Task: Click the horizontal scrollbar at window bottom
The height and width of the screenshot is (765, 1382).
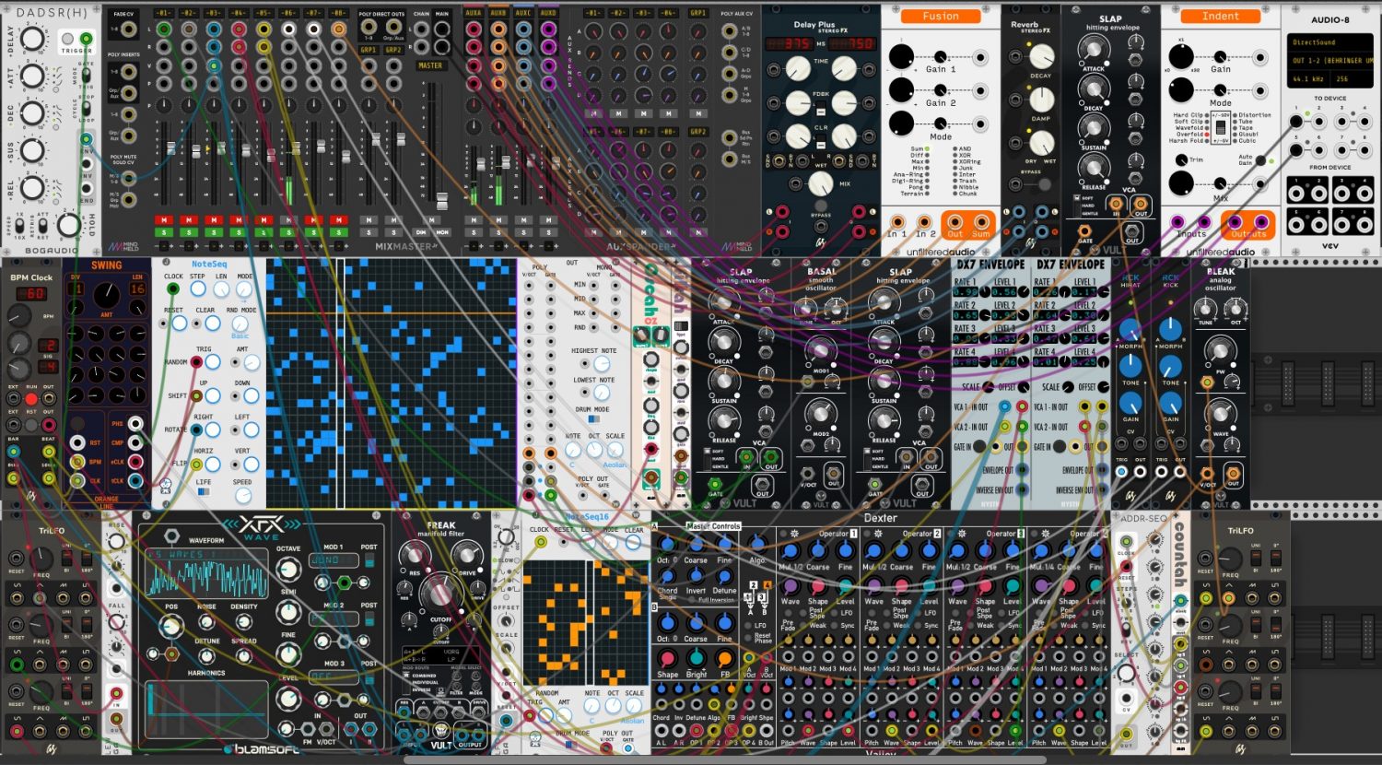Action: coord(725,760)
